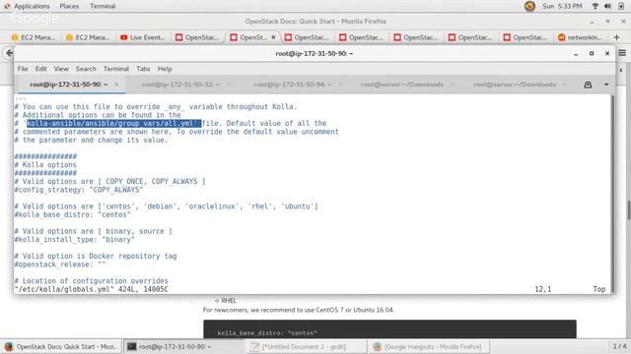631x354 pixels.
Task: Click the #openstack_release line
Action: (60, 265)
